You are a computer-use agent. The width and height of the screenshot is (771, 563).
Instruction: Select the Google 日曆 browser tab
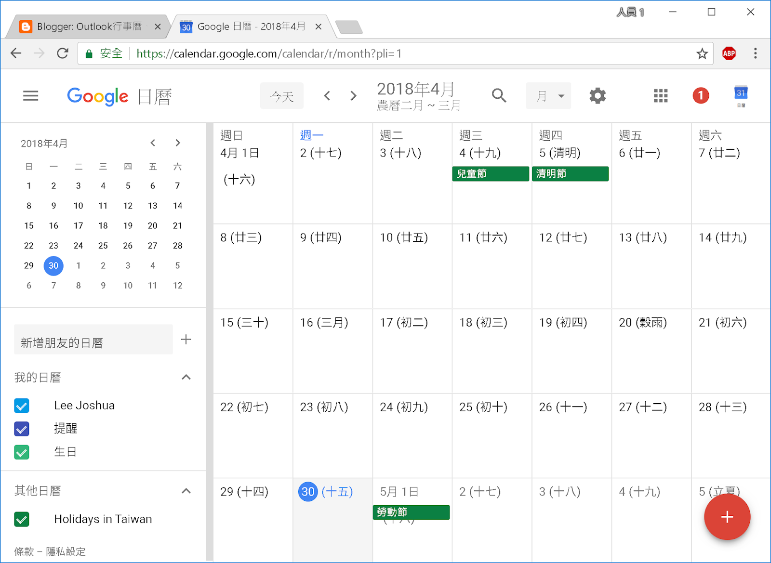251,26
